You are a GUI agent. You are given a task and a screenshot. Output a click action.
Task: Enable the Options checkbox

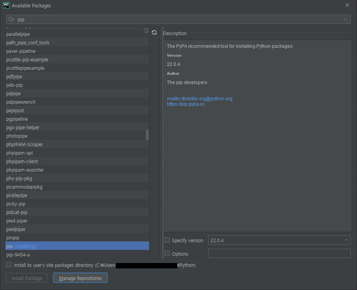167,253
